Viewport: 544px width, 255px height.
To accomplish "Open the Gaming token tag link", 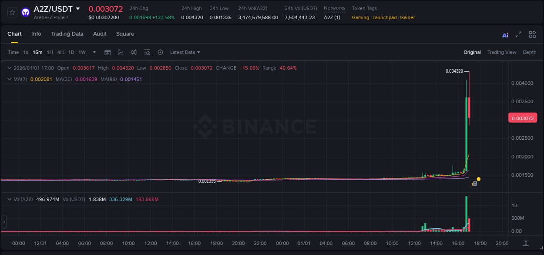I will (x=360, y=17).
